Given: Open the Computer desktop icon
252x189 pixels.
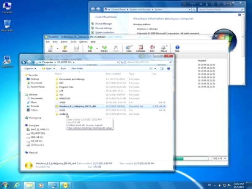Looking at the screenshot, I should [7, 8].
